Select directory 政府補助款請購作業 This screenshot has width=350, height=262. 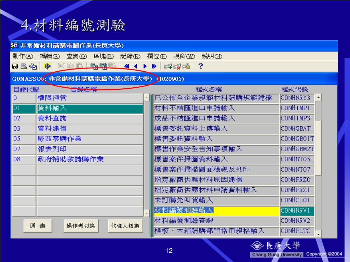pos(90,160)
